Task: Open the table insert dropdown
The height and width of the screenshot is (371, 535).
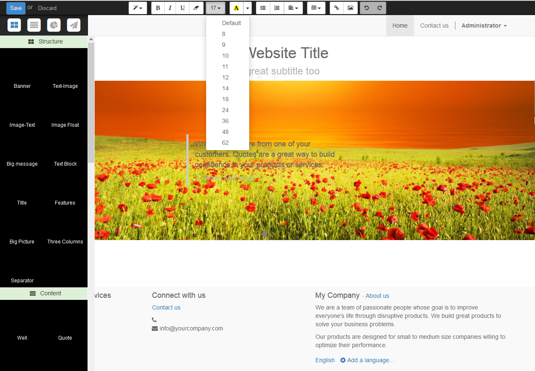Action: 316,8
